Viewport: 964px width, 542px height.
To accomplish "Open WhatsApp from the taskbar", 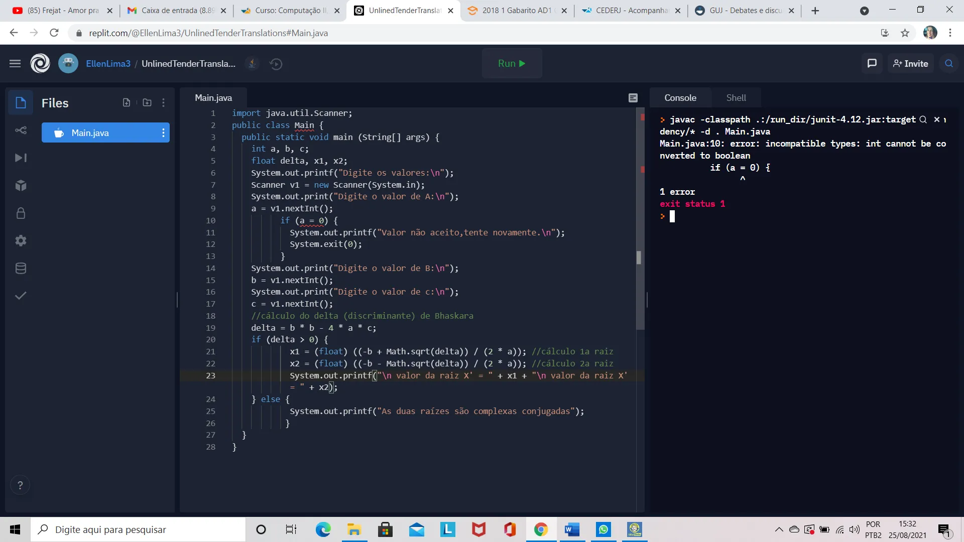I will tap(603, 529).
